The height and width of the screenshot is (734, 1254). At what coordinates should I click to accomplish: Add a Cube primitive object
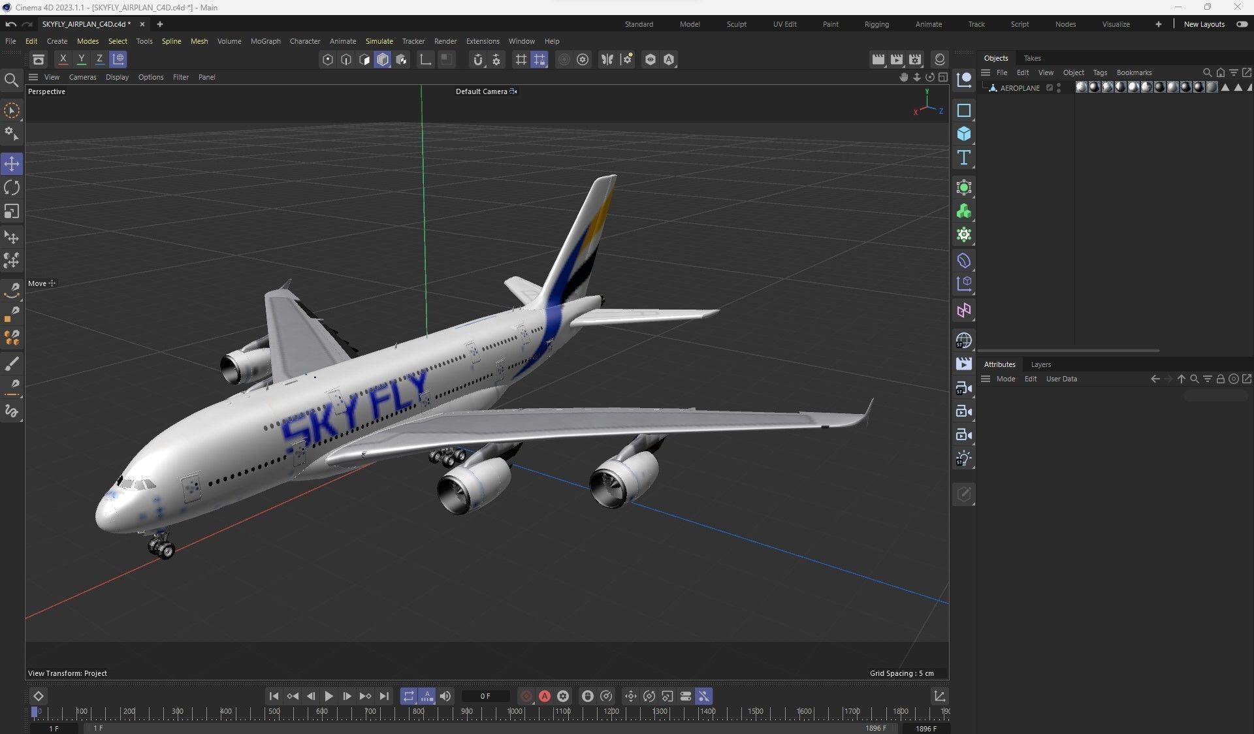click(x=963, y=134)
